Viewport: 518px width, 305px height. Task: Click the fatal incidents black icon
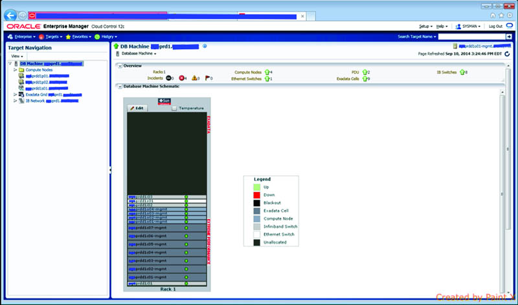click(168, 78)
